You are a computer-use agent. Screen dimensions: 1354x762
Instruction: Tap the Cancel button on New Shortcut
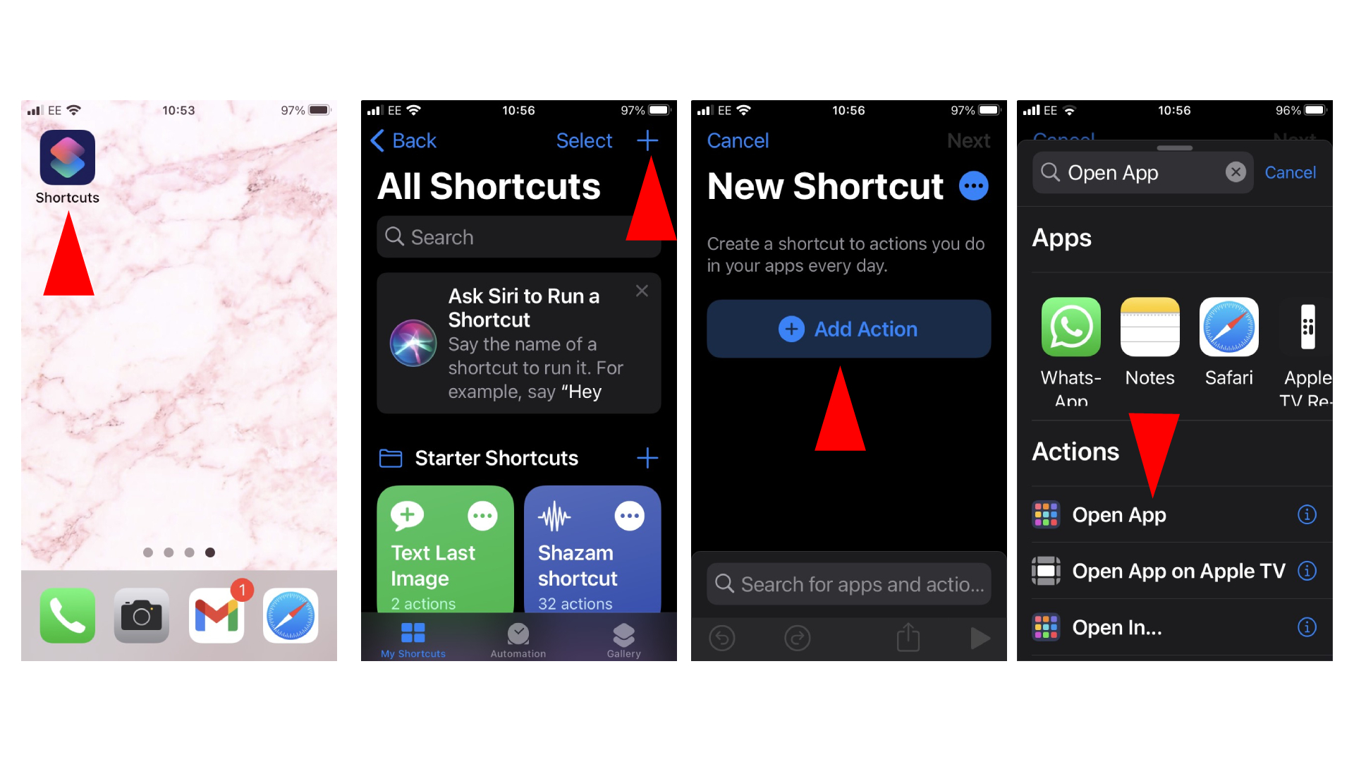[x=738, y=141]
